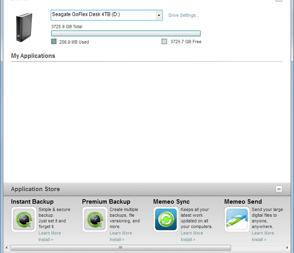Open Drive Settings link
294x253 pixels.
point(184,15)
